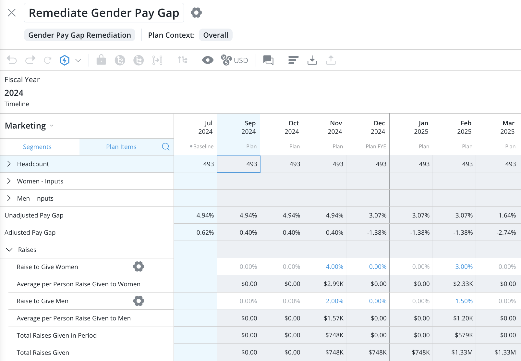Click Men raise 1.50% in Feb 2025
This screenshot has height=361, width=521.
click(x=454, y=301)
